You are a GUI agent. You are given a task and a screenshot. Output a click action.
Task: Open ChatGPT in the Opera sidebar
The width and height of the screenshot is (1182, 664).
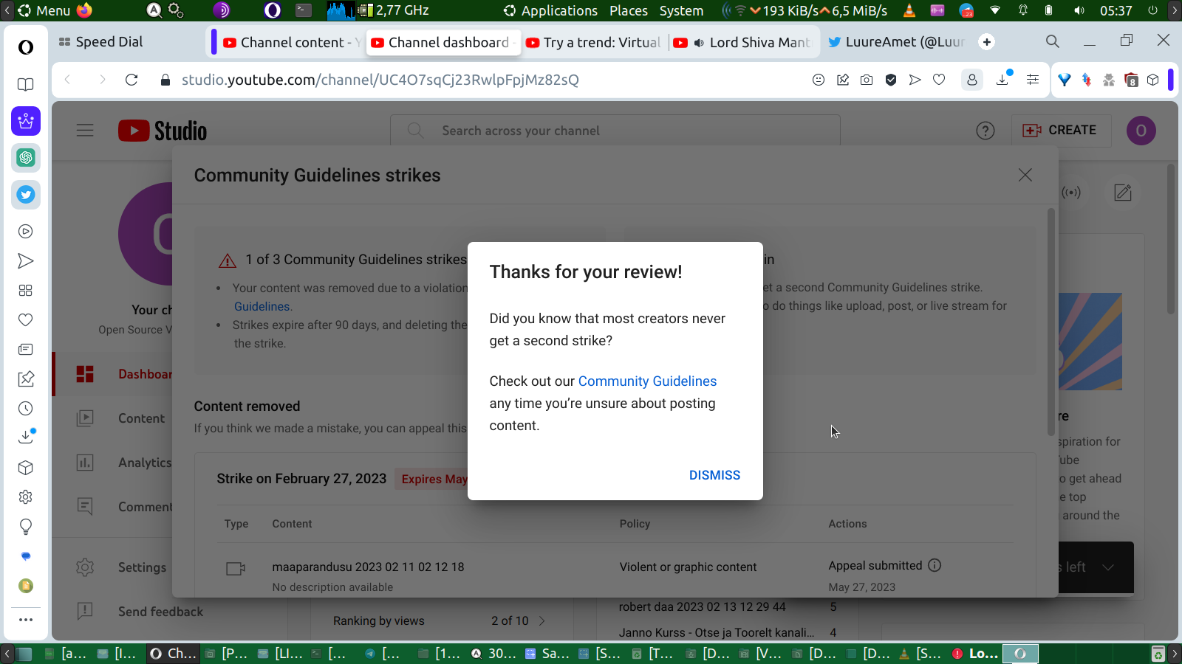(26, 158)
